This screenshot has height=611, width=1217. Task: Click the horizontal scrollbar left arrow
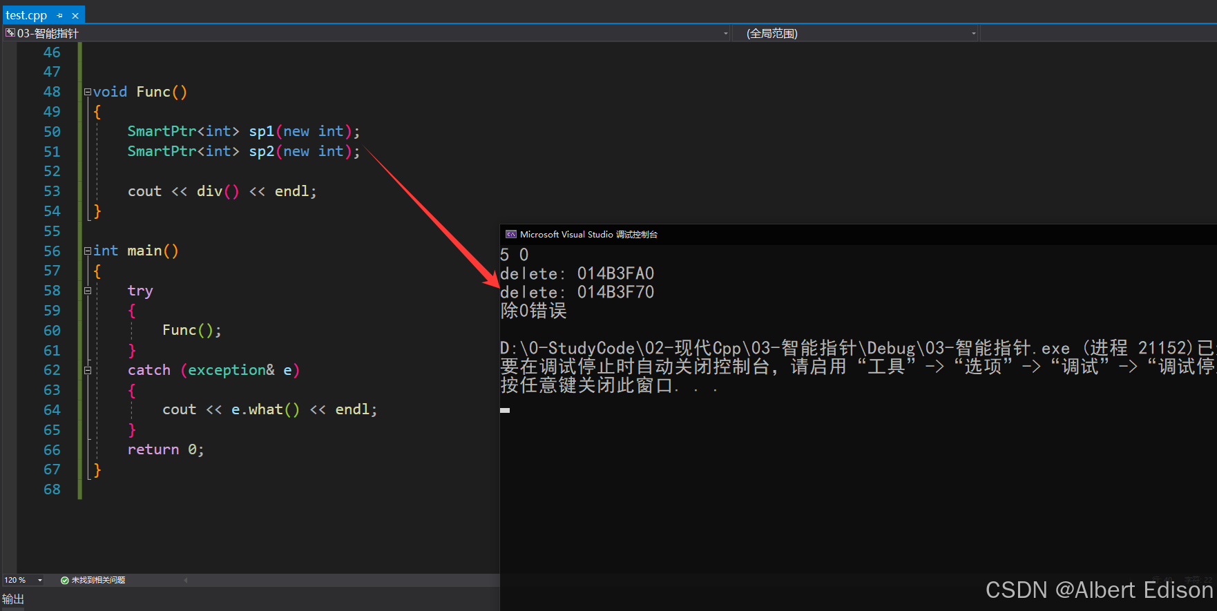[x=186, y=580]
